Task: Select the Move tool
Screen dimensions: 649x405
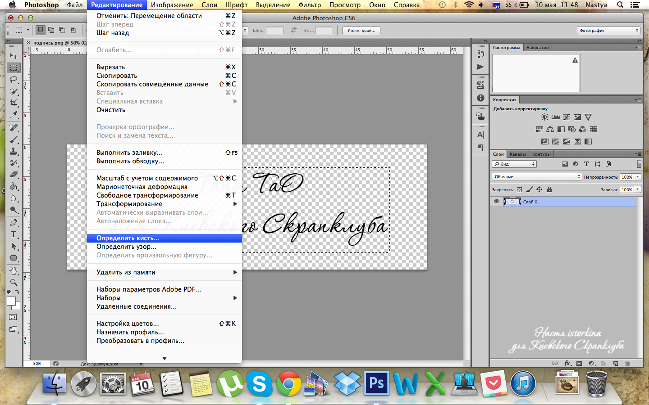Action: pyautogui.click(x=14, y=56)
